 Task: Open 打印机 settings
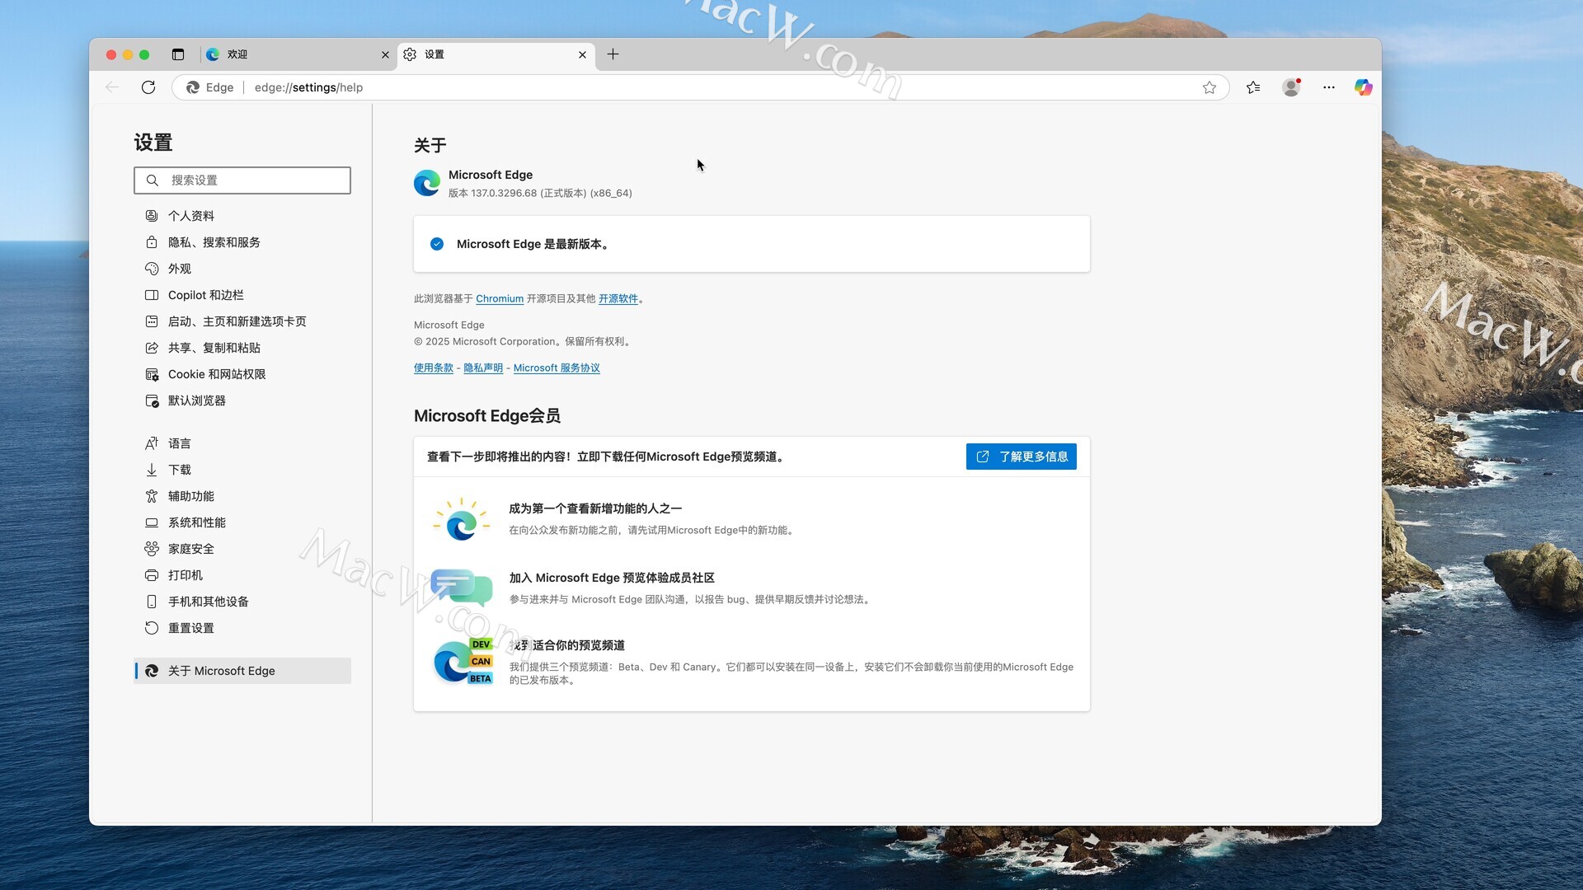point(242,575)
